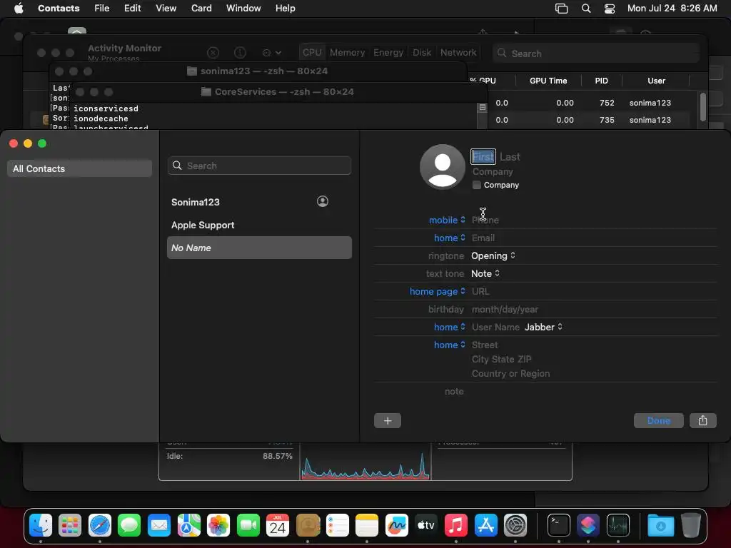Image resolution: width=731 pixels, height=548 pixels.
Task: Open the View menu
Action: [166, 9]
